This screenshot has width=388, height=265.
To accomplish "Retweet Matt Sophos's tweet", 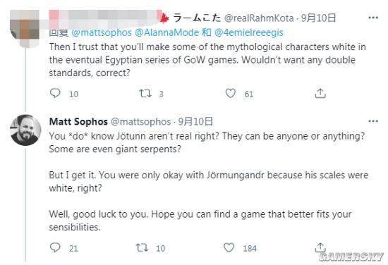I will click(142, 247).
